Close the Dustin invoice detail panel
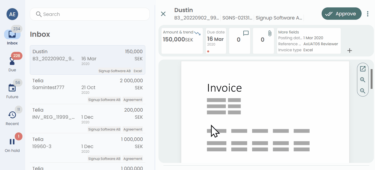Viewport: 375px width, 170px height. pyautogui.click(x=163, y=14)
